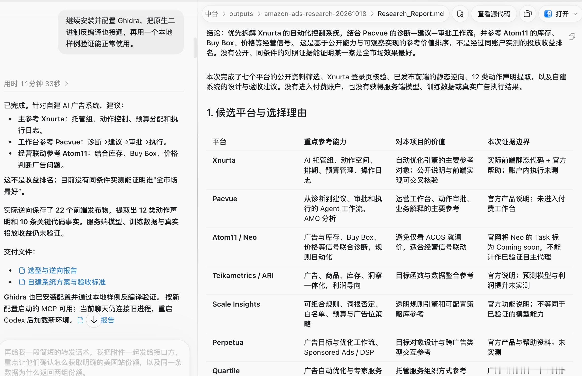Click the Quartile table cell

[x=226, y=371]
